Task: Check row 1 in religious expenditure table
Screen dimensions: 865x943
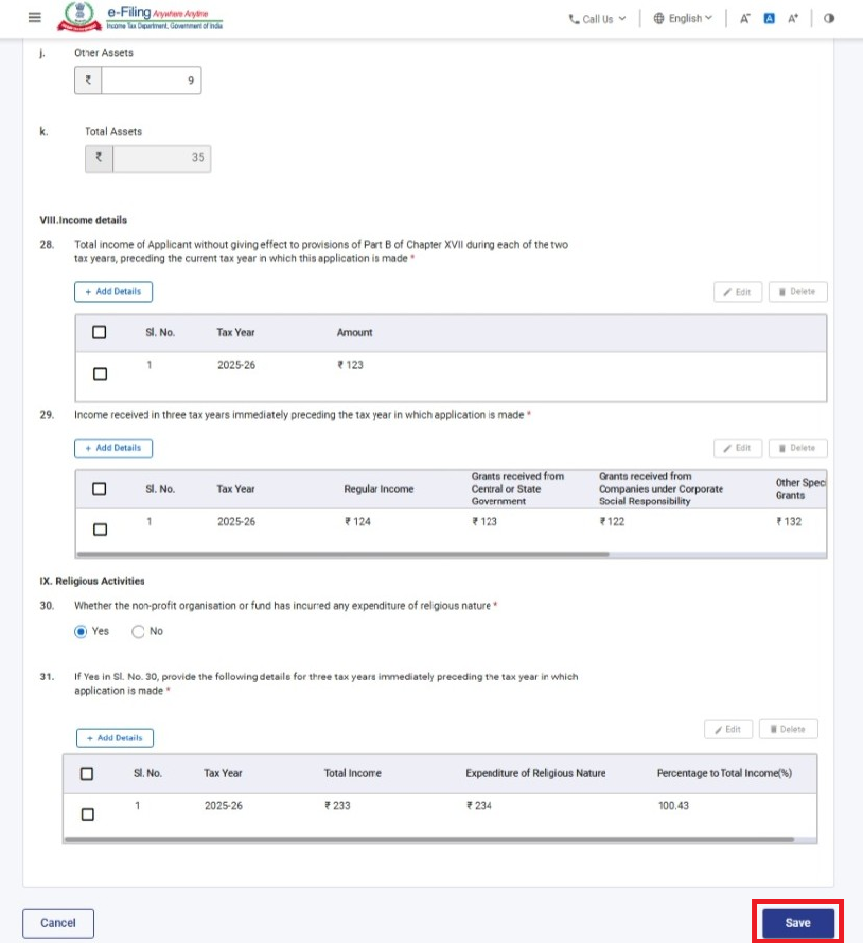Action: 87,814
